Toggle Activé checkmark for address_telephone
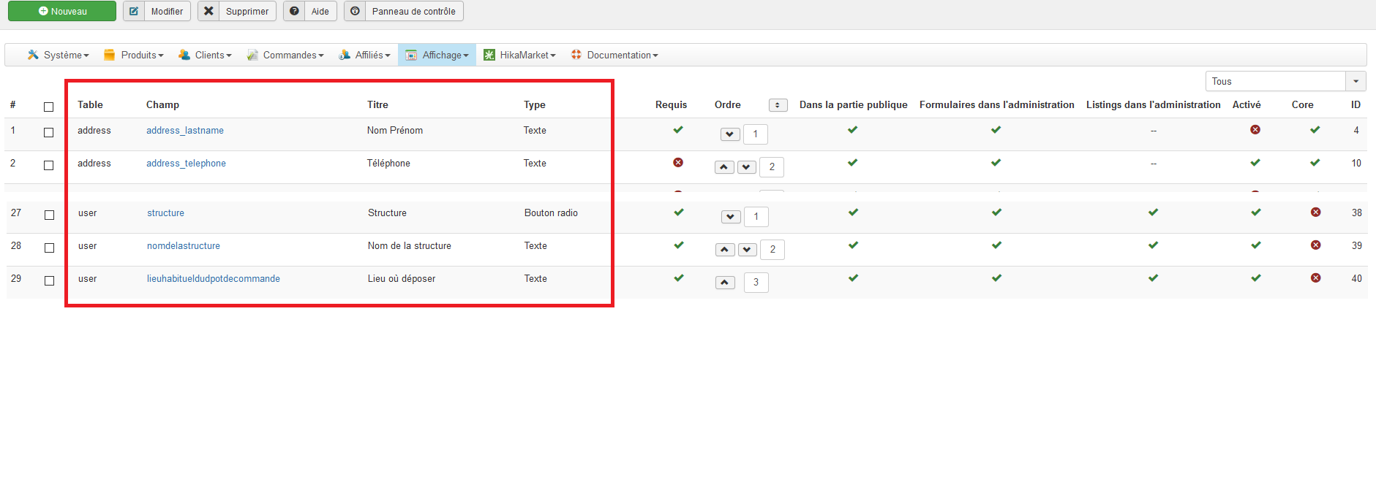This screenshot has width=1376, height=490. pyautogui.click(x=1255, y=163)
